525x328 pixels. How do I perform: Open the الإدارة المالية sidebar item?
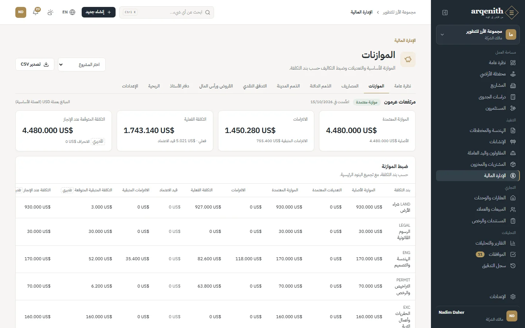pyautogui.click(x=478, y=176)
